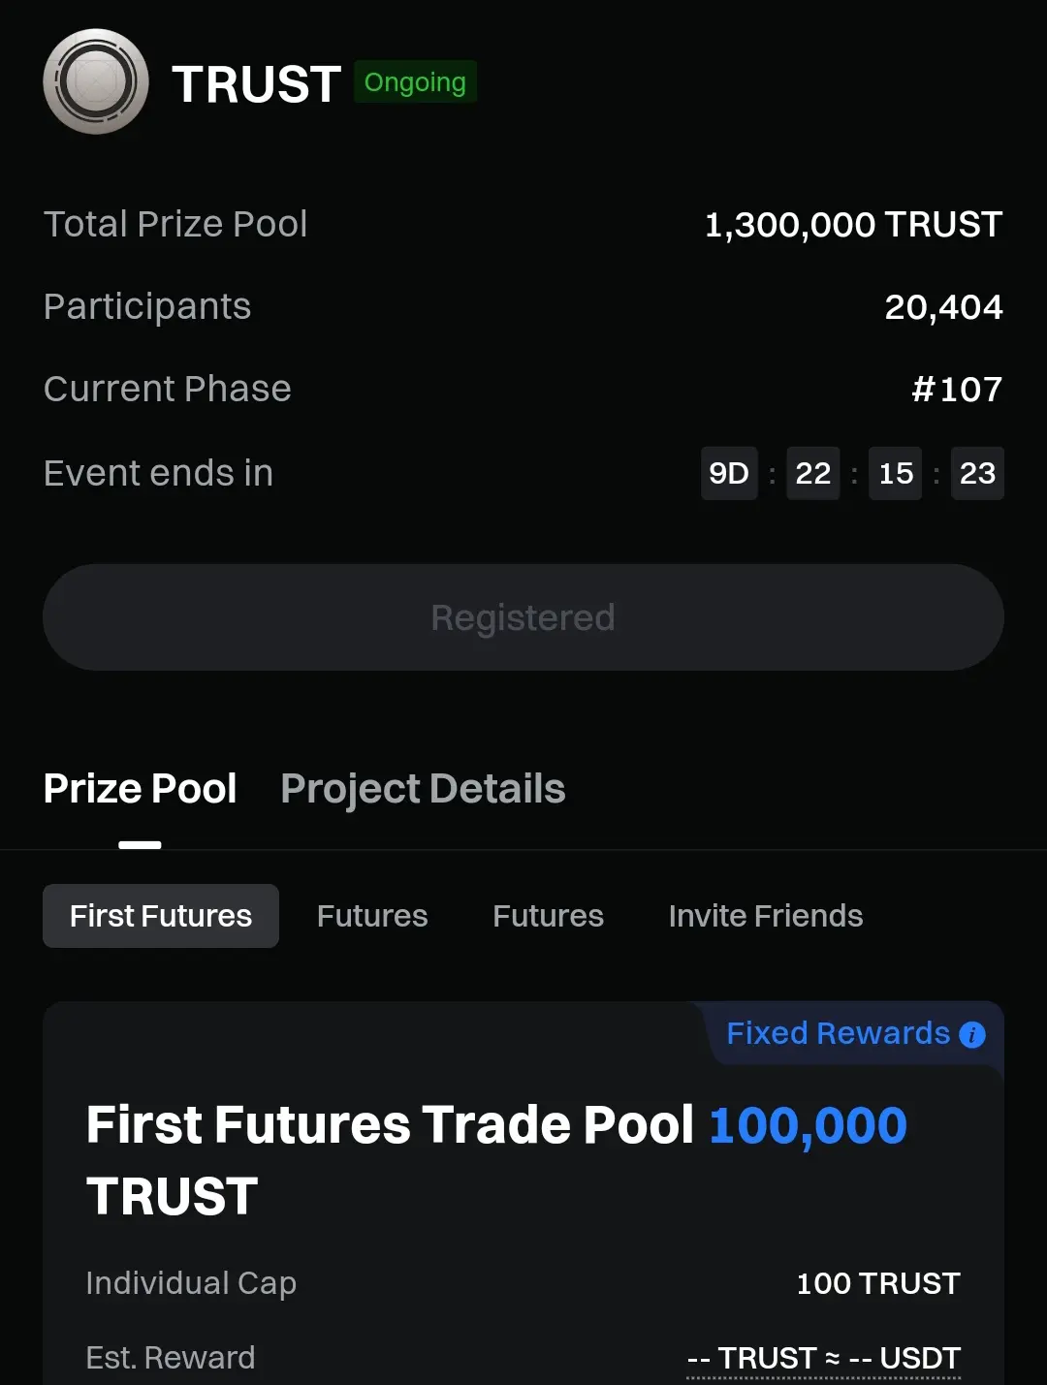Tap the participants count 20,404
Viewport: 1047px width, 1385px height.
click(x=943, y=307)
